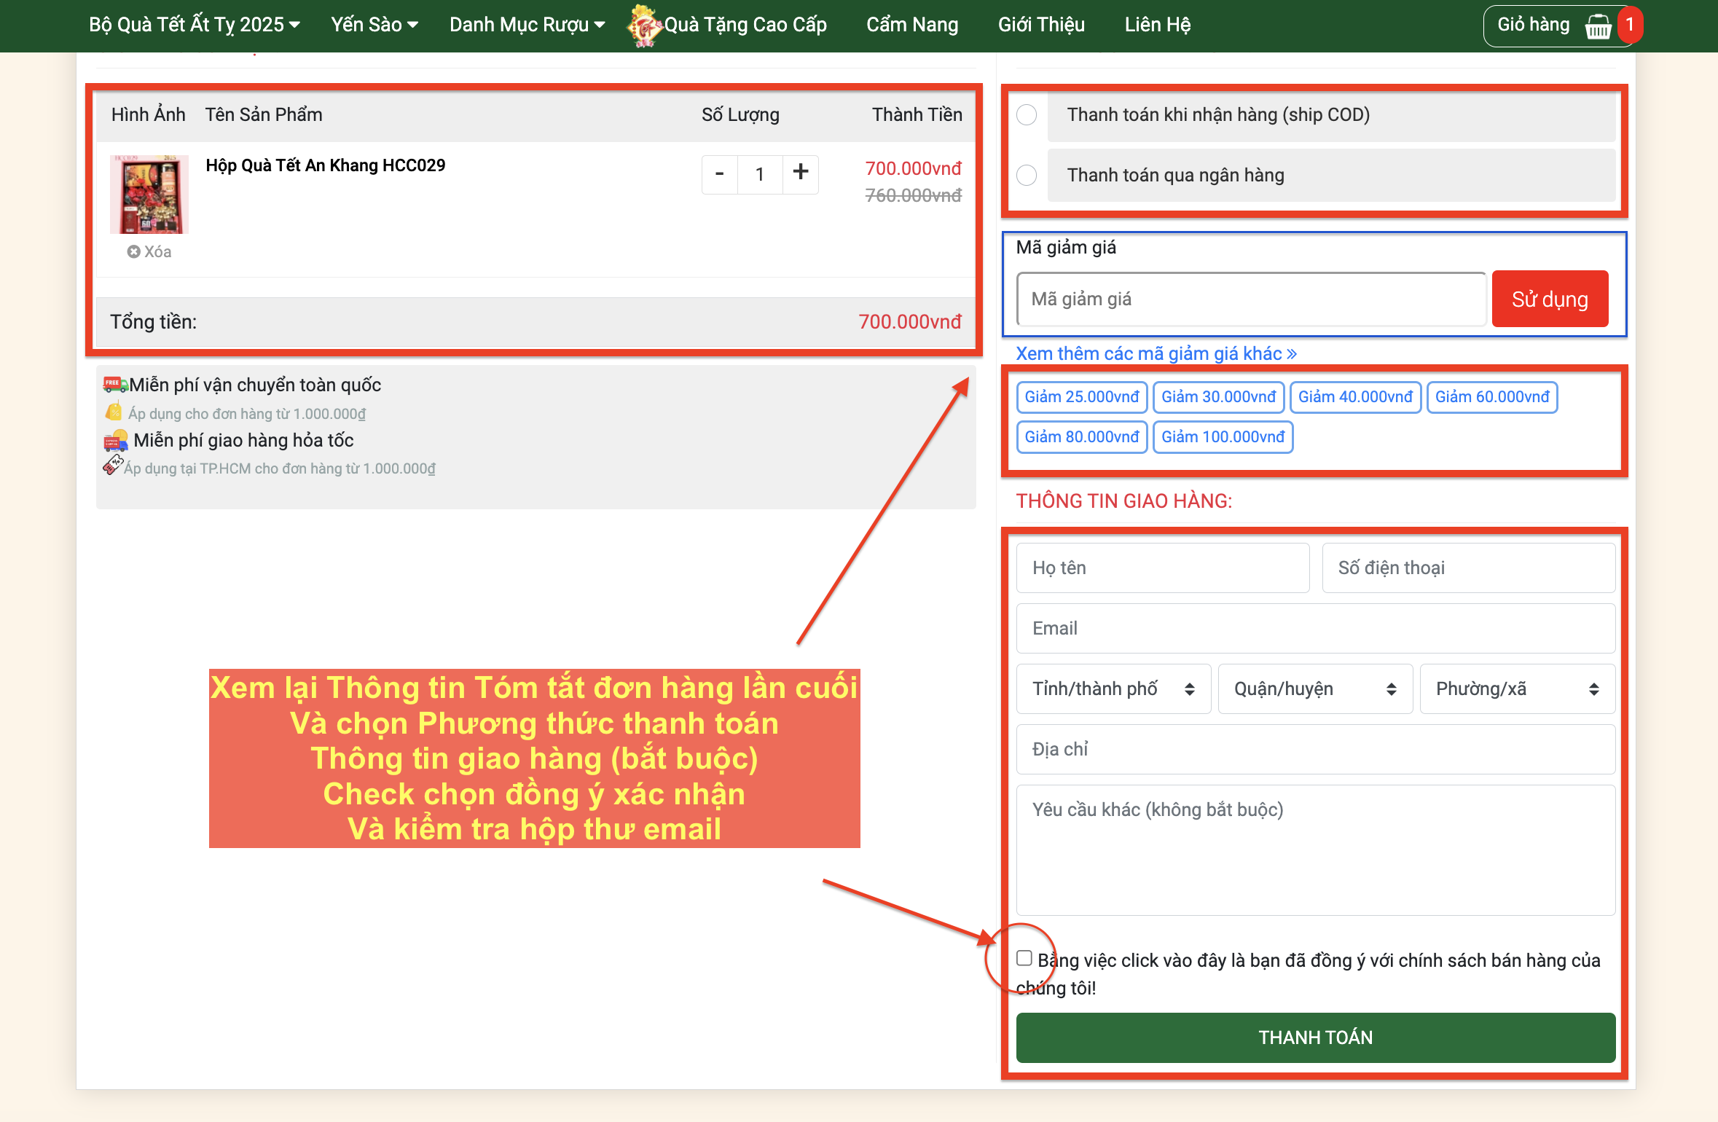This screenshot has height=1122, width=1718.
Task: Apply the Giảm 30.000vnđ coupon
Action: point(1218,397)
